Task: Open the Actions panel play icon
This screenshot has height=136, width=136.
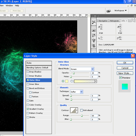Action: [94, 30]
